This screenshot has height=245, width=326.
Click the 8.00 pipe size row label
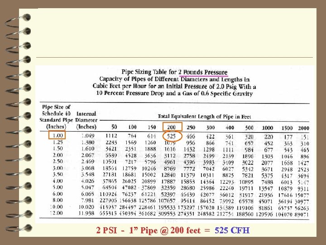coord(58,200)
